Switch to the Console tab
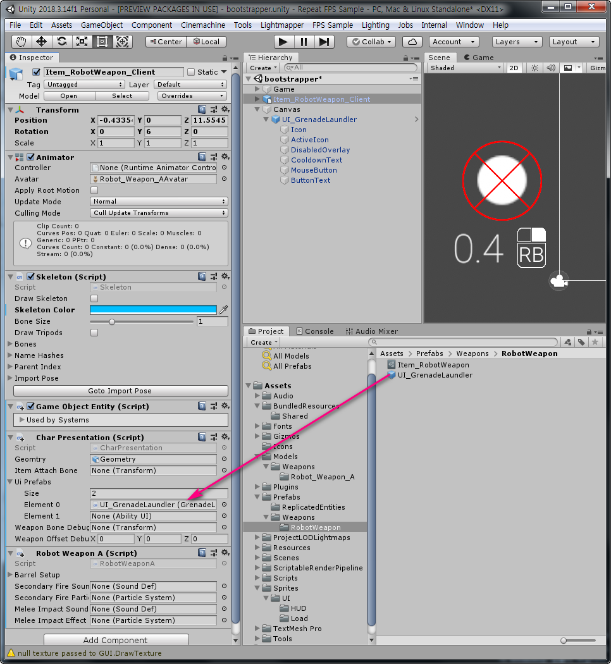Viewport: 611px width, 664px height. click(315, 331)
